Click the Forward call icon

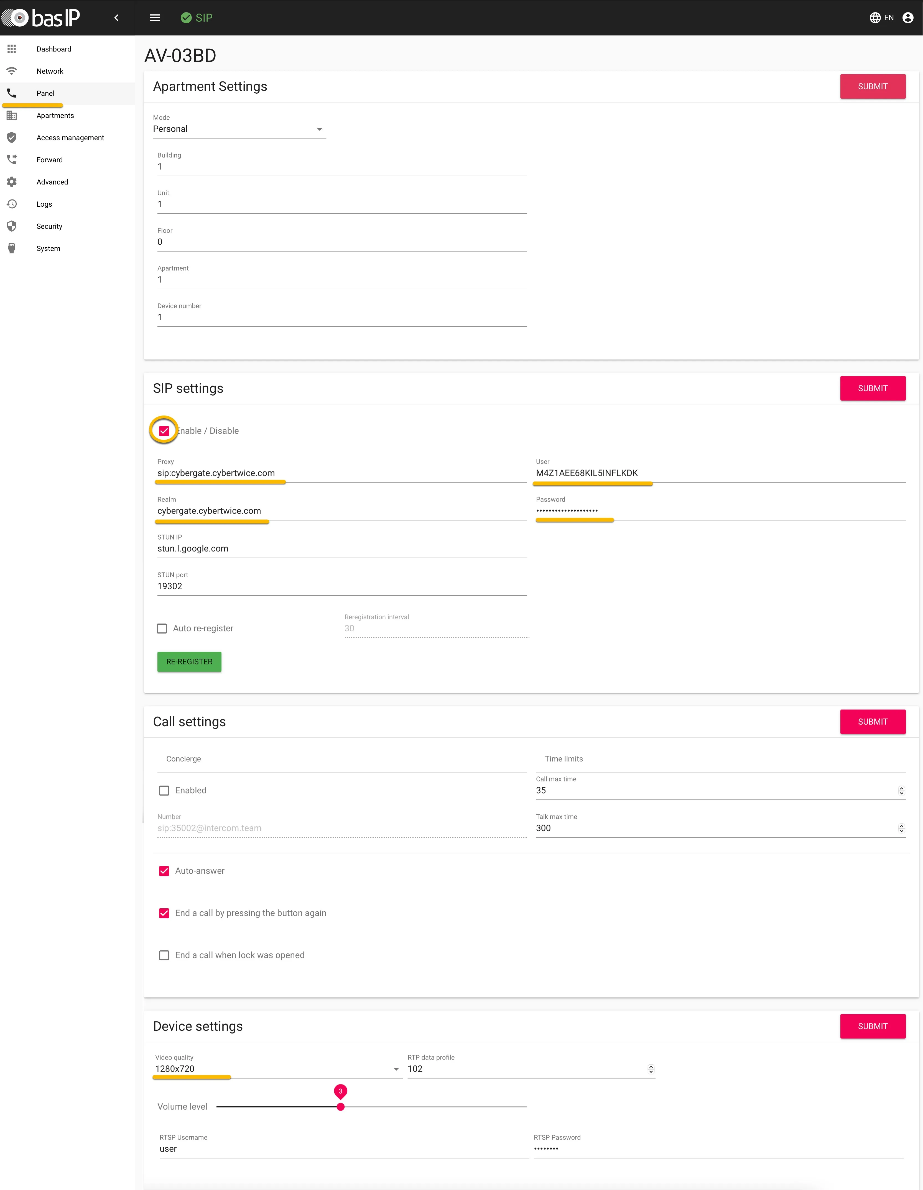[11, 160]
